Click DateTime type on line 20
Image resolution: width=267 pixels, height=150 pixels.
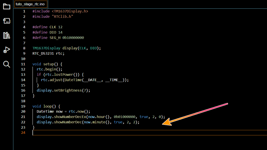coord(45,111)
